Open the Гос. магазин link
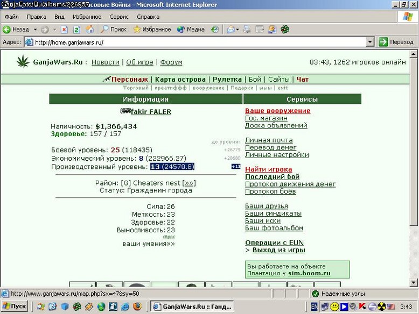The width and height of the screenshot is (419, 314). (266, 118)
